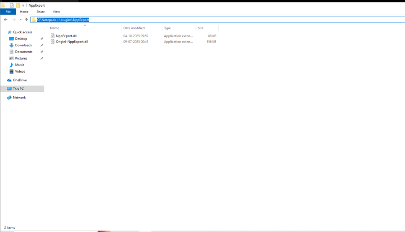
Task: Select the Originl-NppExport.dll file
Action: pos(72,42)
